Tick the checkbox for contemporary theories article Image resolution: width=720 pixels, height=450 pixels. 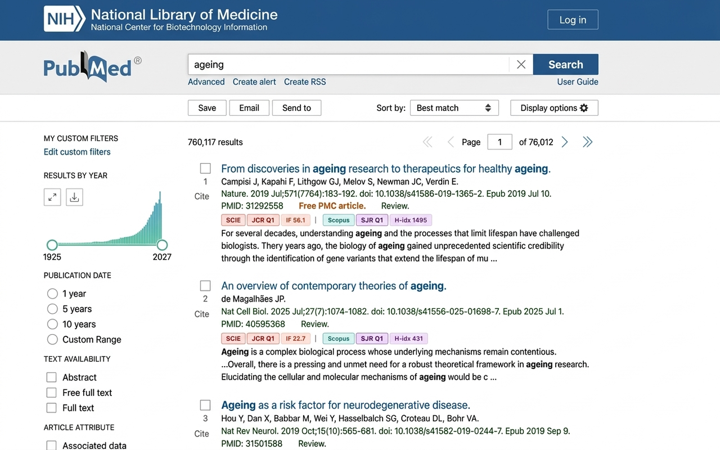205,286
